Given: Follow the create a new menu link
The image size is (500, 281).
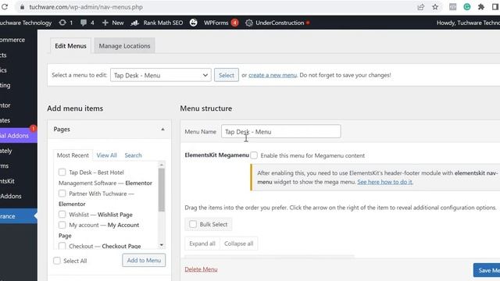Looking at the screenshot, I should click(x=273, y=75).
